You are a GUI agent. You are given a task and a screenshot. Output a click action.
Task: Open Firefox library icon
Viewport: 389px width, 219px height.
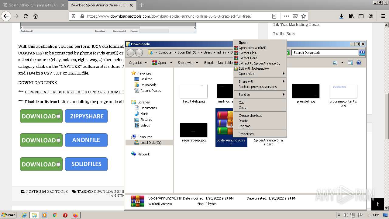pyautogui.click(x=351, y=16)
